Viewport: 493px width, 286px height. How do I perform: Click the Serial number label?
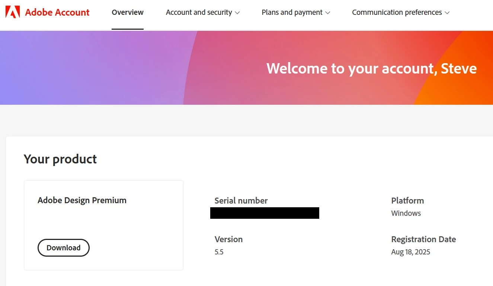(241, 201)
